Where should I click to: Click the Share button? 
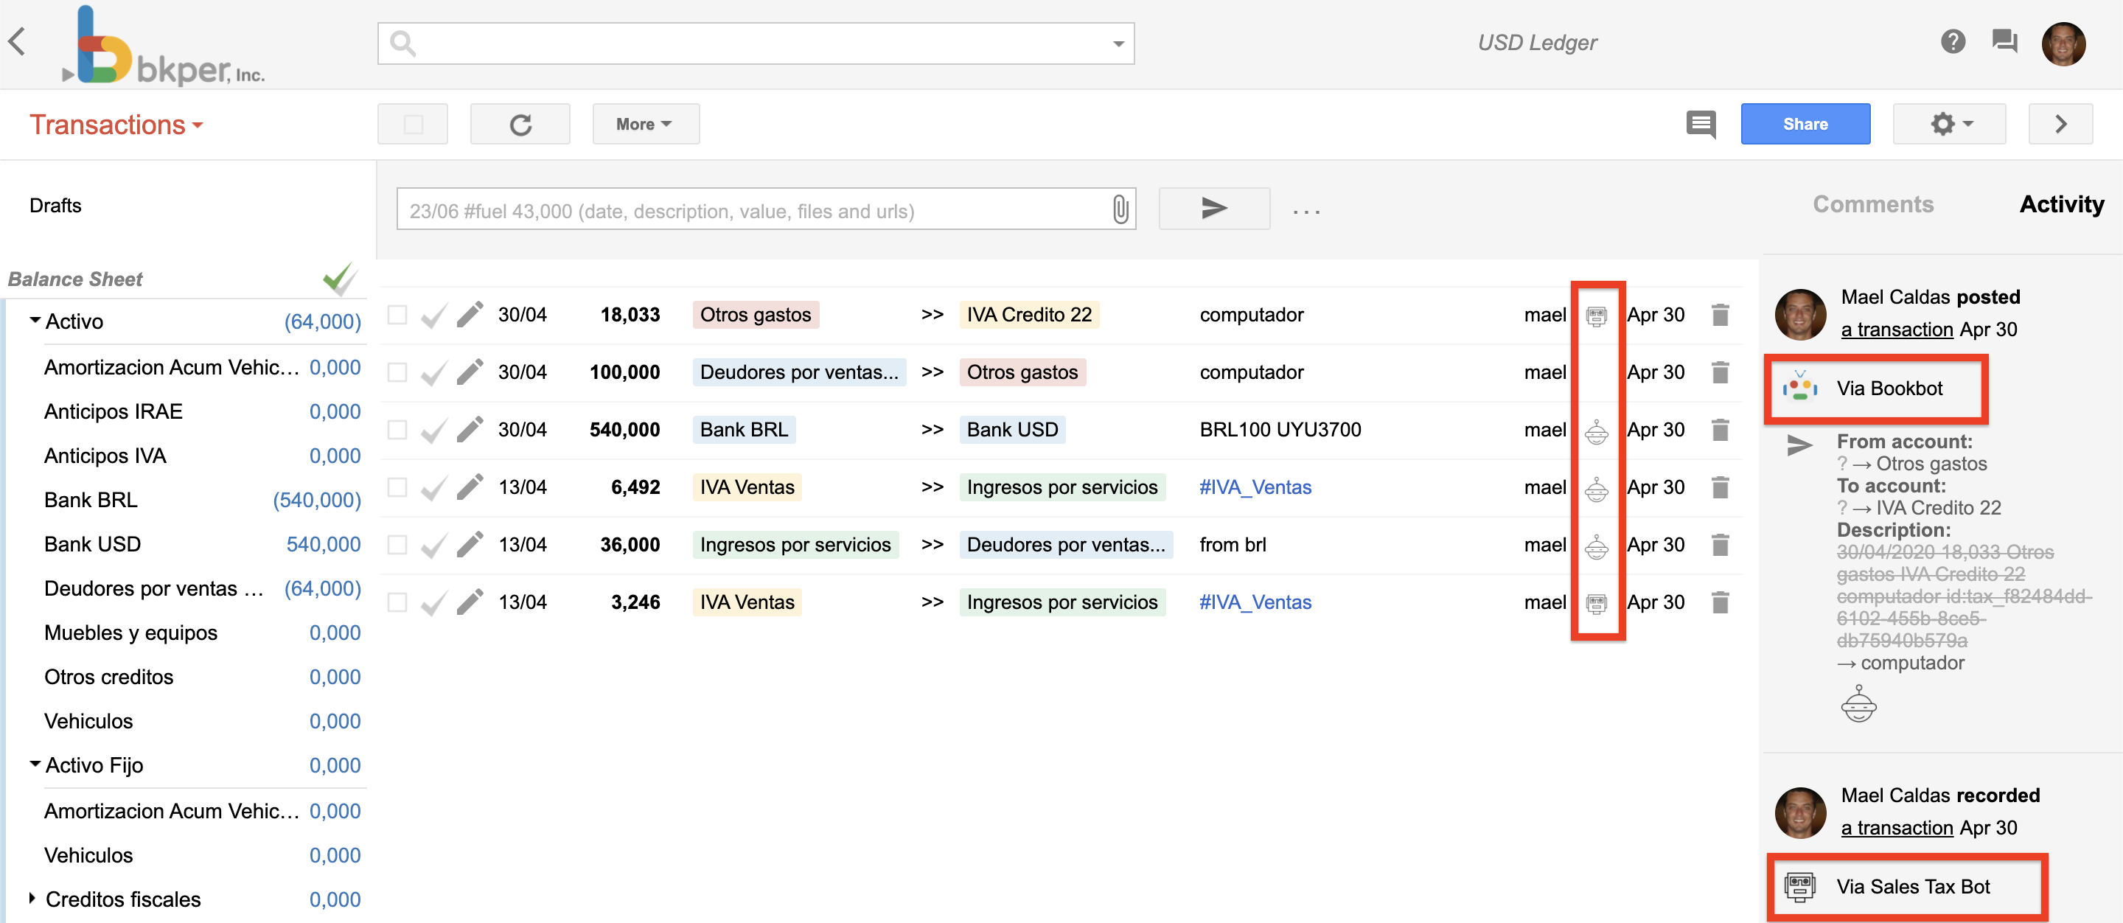tap(1805, 124)
